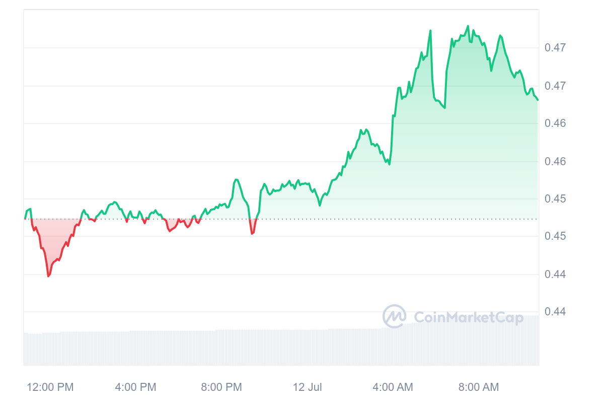Click the topmost 0.47 price axis label
604x403 pixels.
tap(555, 48)
